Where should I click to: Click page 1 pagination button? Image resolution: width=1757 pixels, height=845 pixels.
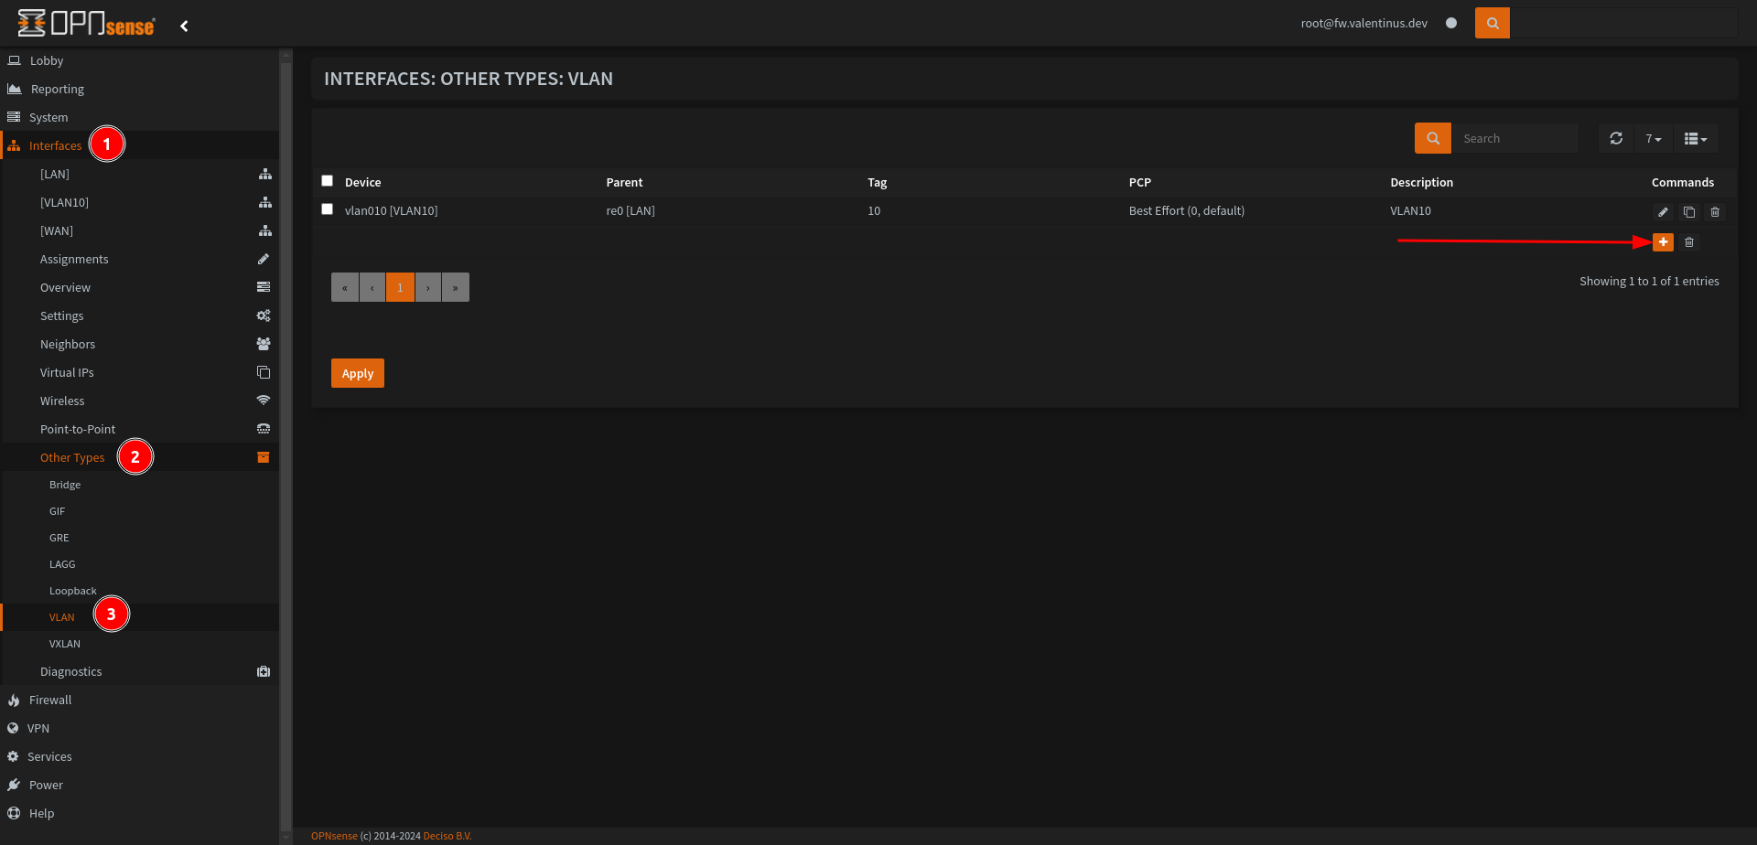pyautogui.click(x=400, y=287)
